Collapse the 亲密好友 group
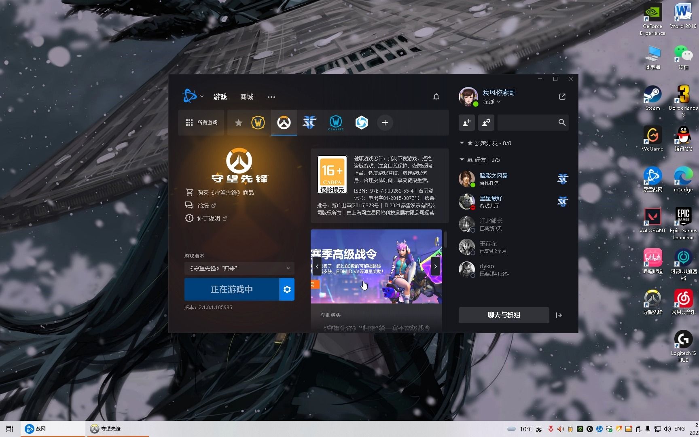Viewport: 699px width, 437px height. coord(462,143)
